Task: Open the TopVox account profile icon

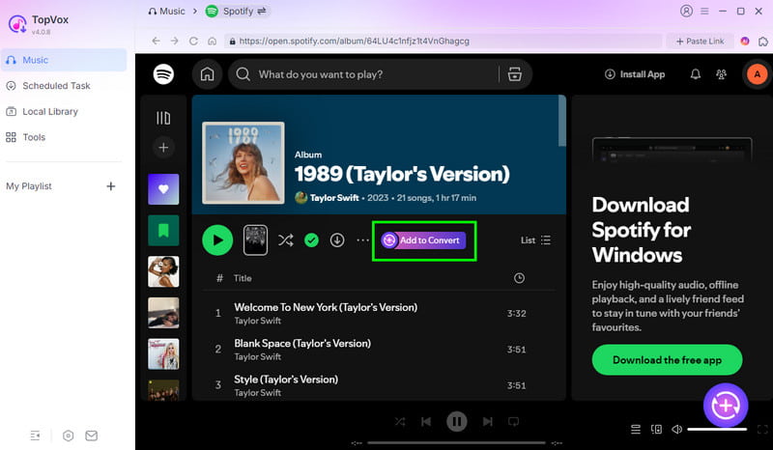Action: pos(686,11)
